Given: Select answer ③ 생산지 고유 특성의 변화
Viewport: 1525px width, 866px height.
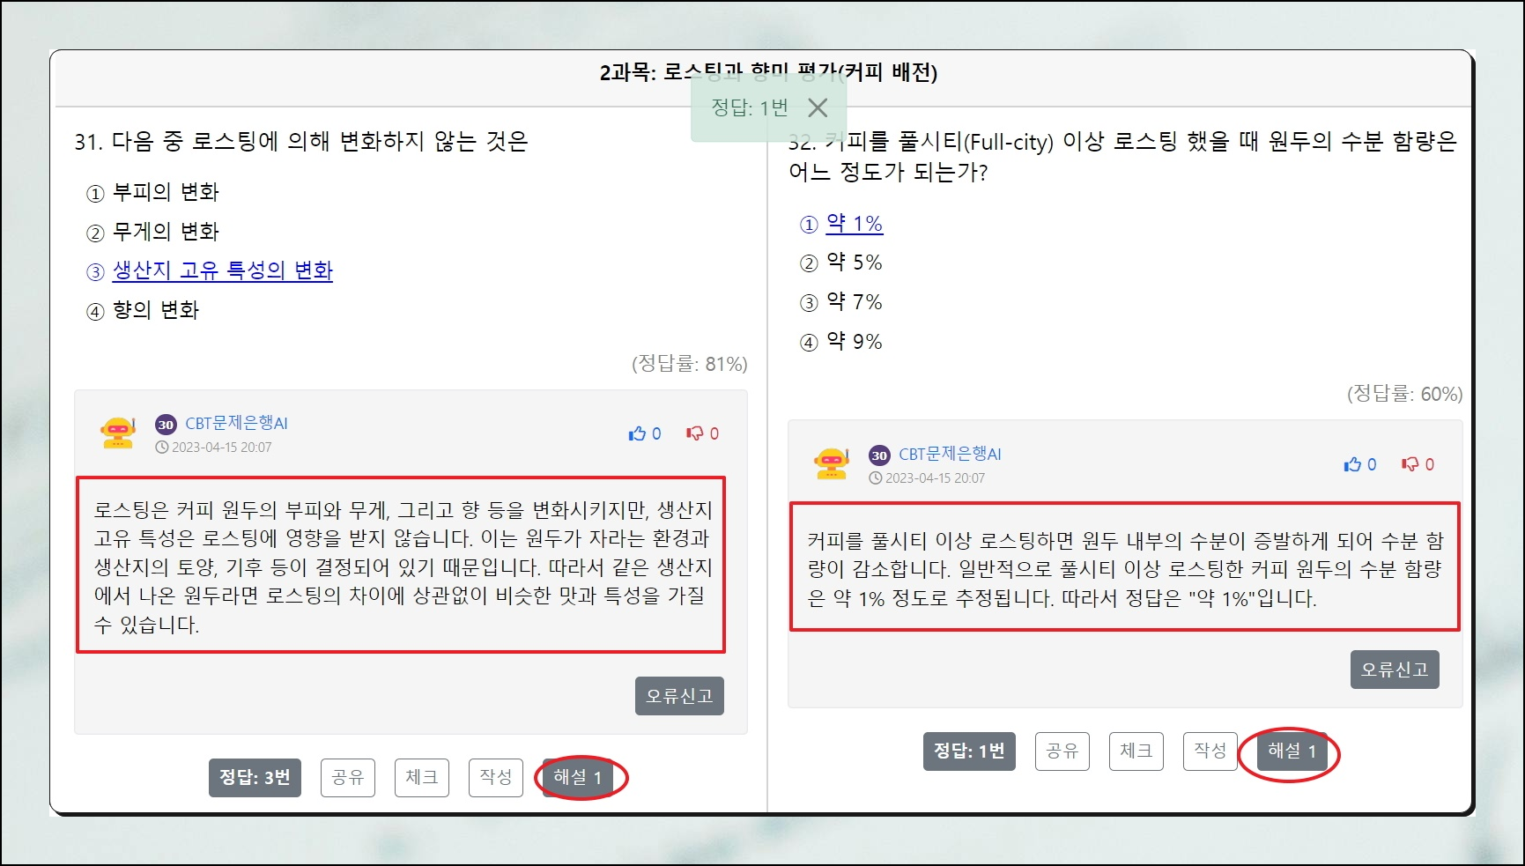Looking at the screenshot, I should click(x=210, y=270).
